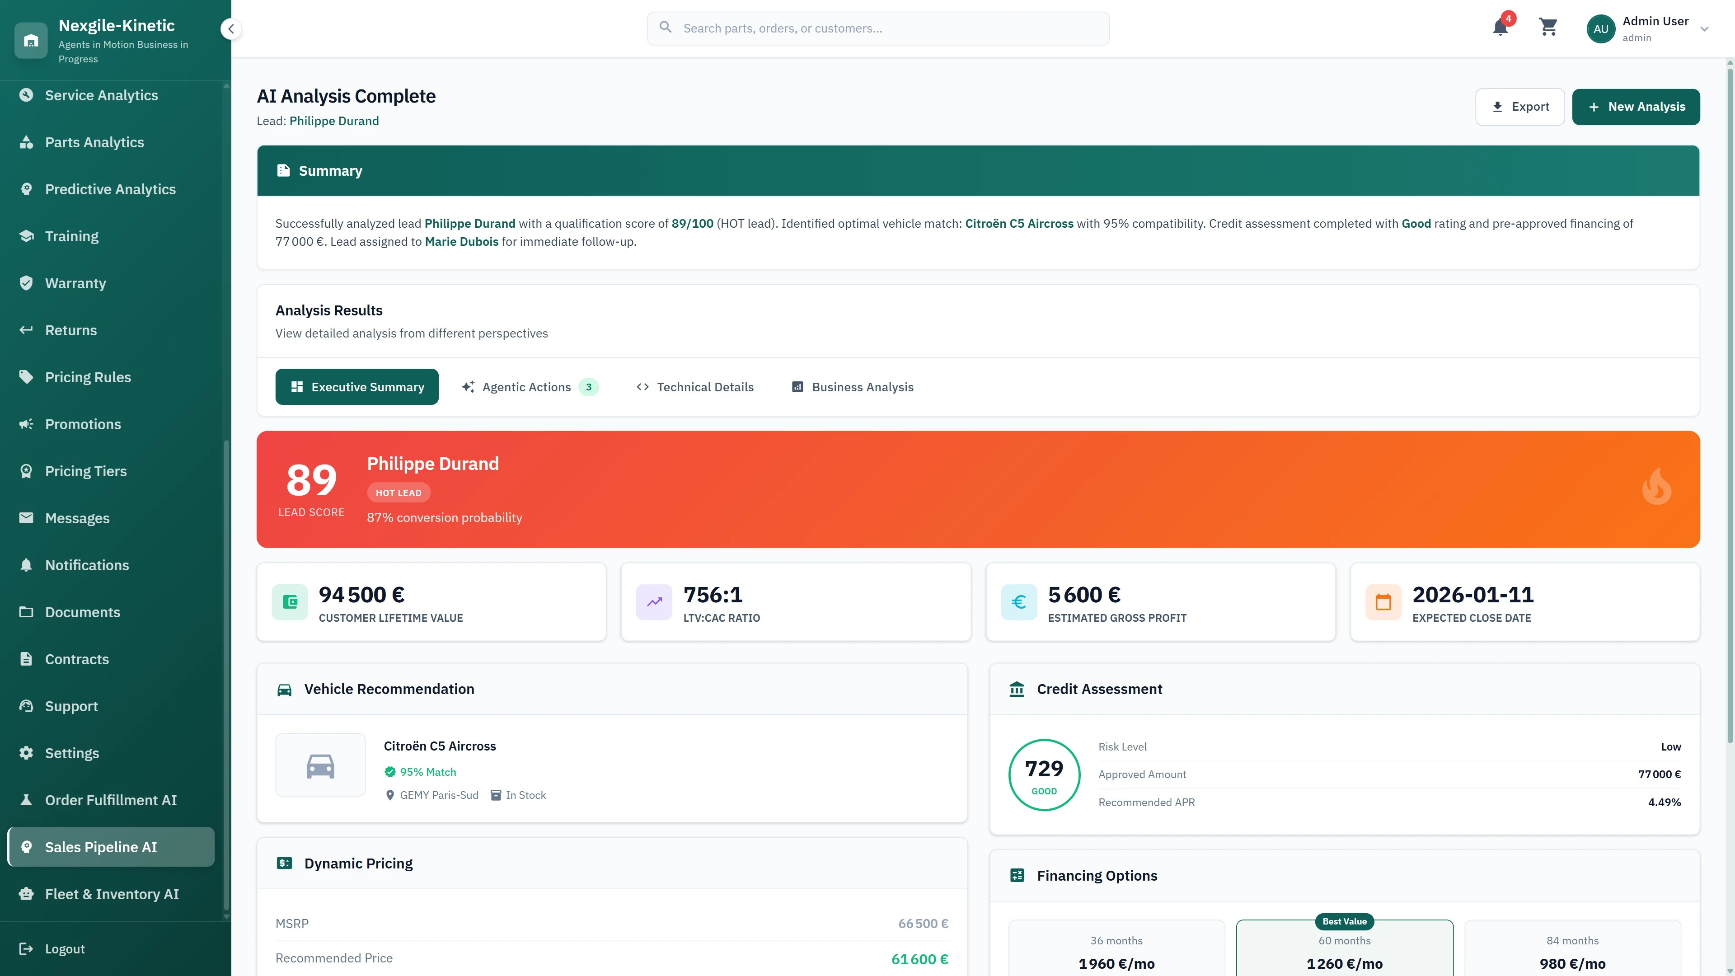
Task: Switch to the Agentic Actions tab
Action: (x=529, y=387)
